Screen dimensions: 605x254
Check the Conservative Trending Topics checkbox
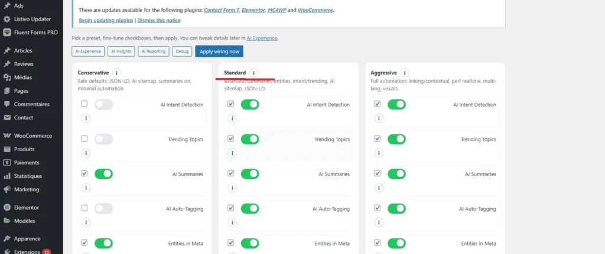(x=84, y=139)
